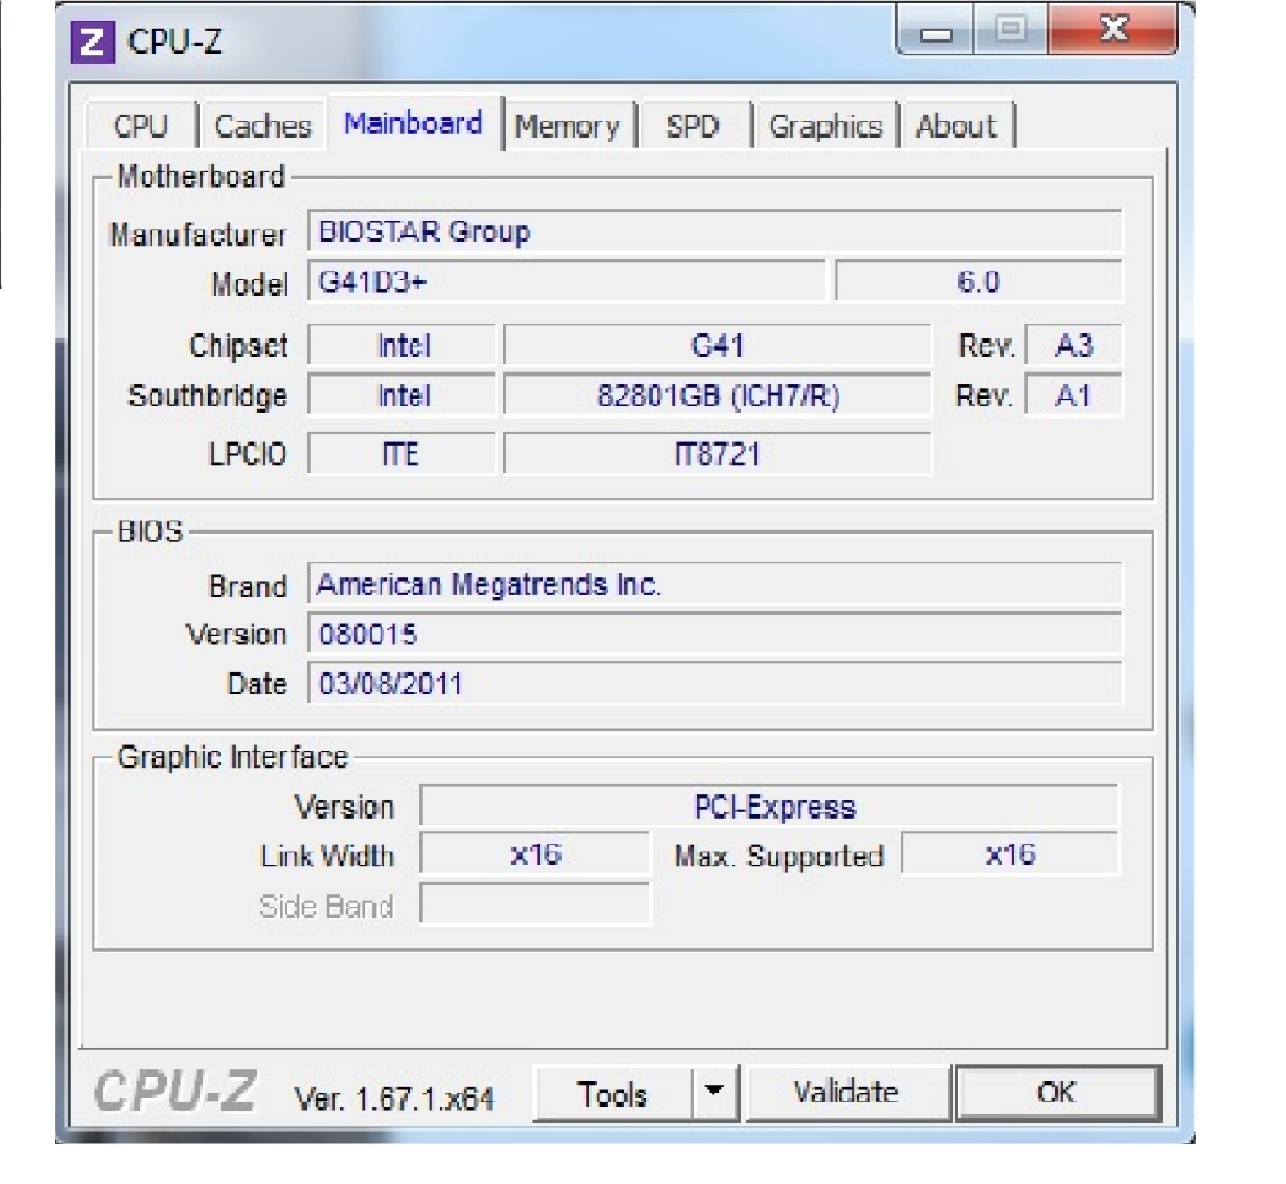Click the Southbridge vendor Intel field
The image size is (1286, 1184).
point(402,395)
